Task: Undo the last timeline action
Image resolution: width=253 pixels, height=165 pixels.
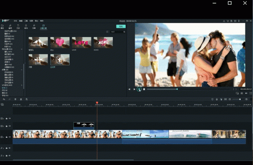Action: point(4,99)
